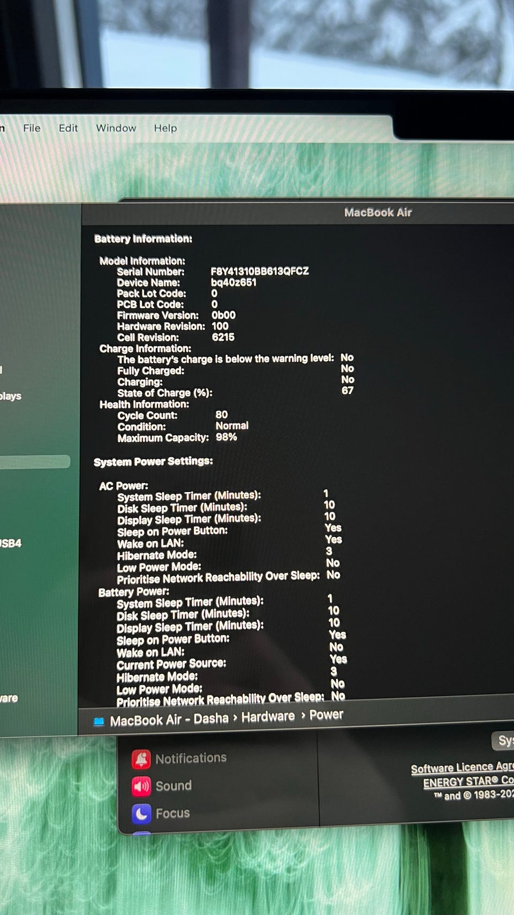Click the Notifications bell icon
Image resolution: width=514 pixels, height=915 pixels.
[141, 758]
